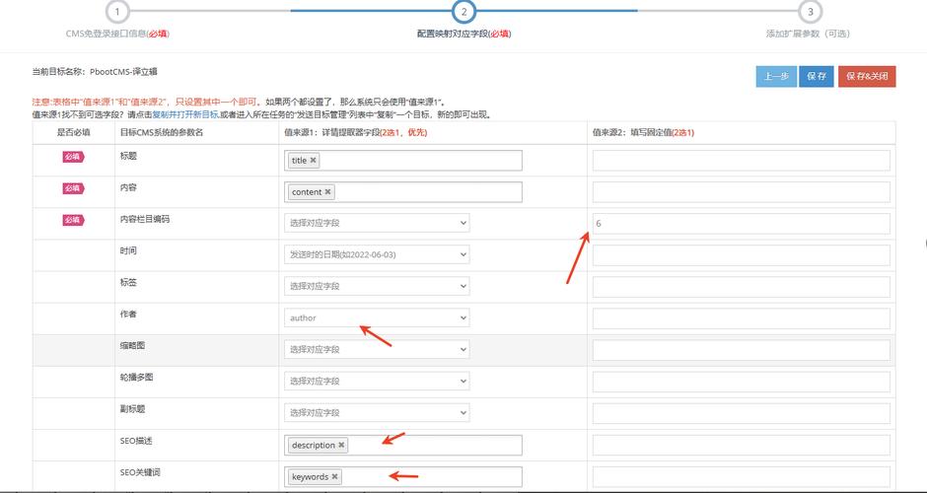Remove the keywords tag from SEO关键词
Screen dimensions: 927x493
[334, 476]
